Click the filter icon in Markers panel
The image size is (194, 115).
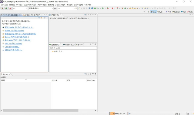85,74
